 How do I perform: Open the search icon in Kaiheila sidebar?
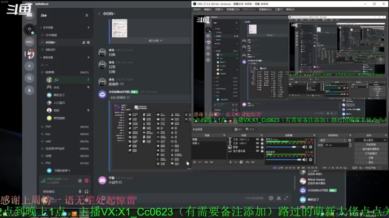[x=29, y=78]
